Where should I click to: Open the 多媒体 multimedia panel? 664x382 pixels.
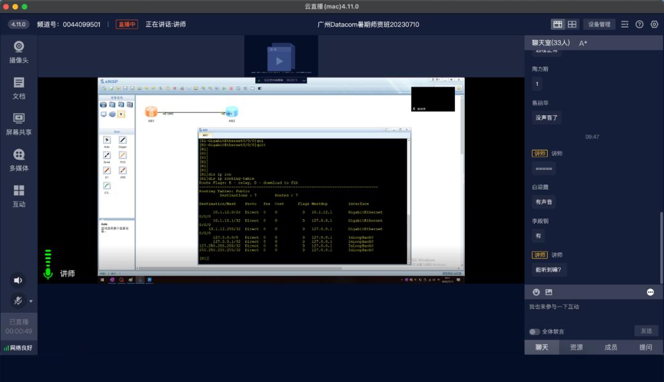(x=18, y=159)
